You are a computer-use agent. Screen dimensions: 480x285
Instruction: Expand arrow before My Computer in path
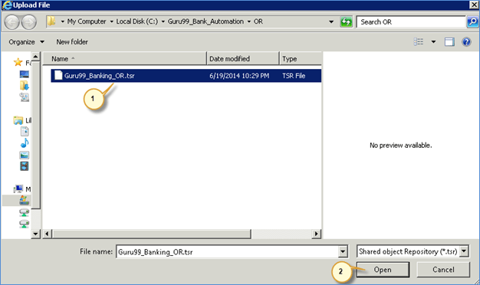pos(62,21)
